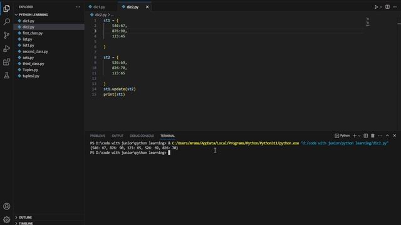Maximize panel with up chevron
The image size is (401, 225).
pos(387,136)
